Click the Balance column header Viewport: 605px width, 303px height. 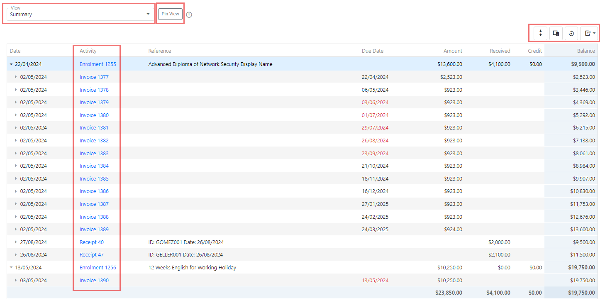point(585,51)
